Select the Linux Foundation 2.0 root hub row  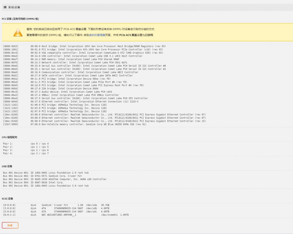click(46, 173)
